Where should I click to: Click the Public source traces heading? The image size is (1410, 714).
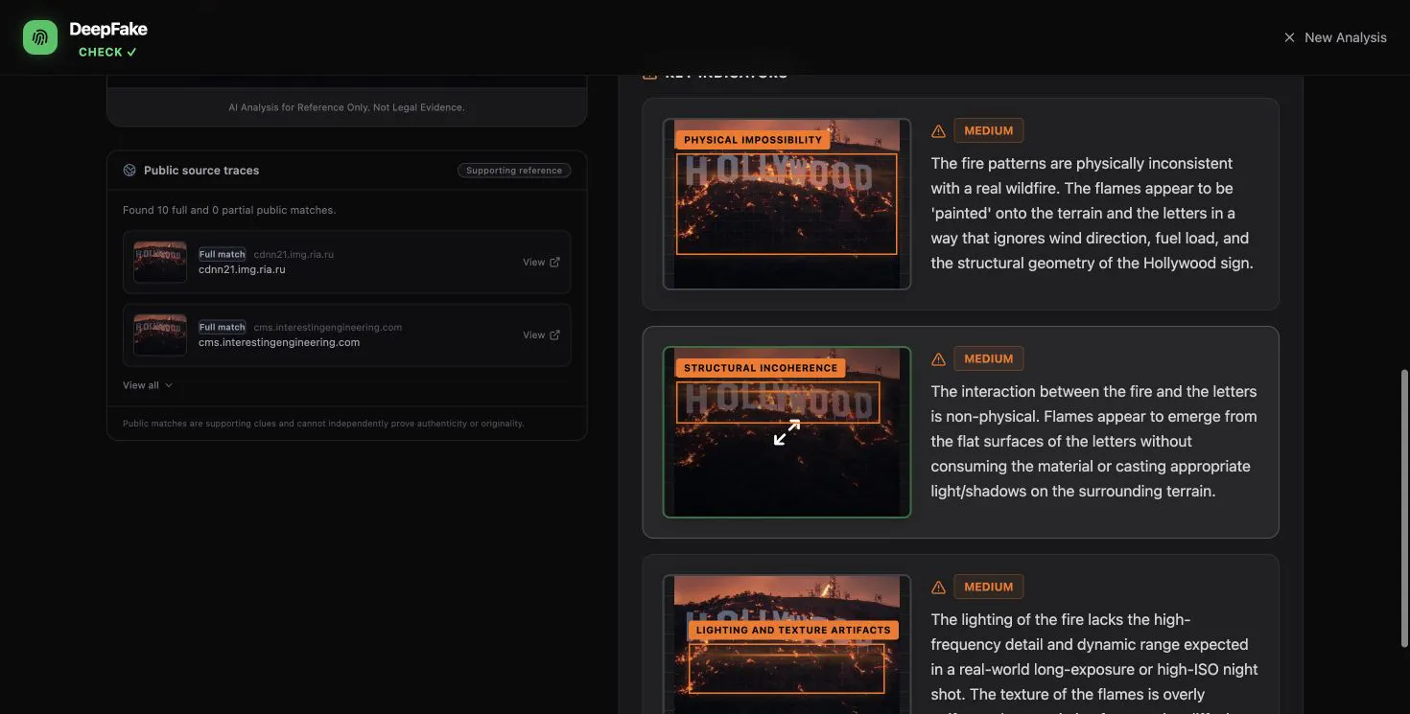(x=201, y=171)
